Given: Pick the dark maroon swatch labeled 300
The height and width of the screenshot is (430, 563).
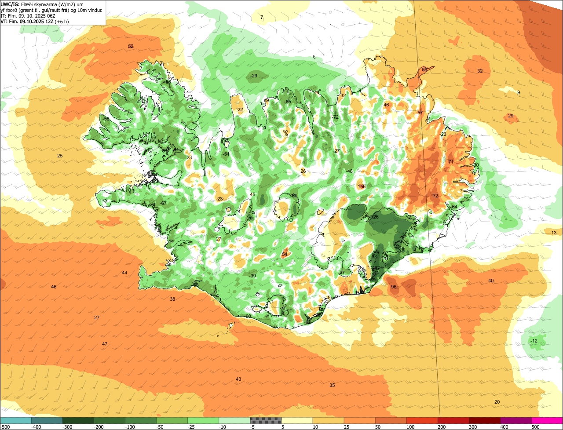Looking at the screenshot, I should coord(484,420).
